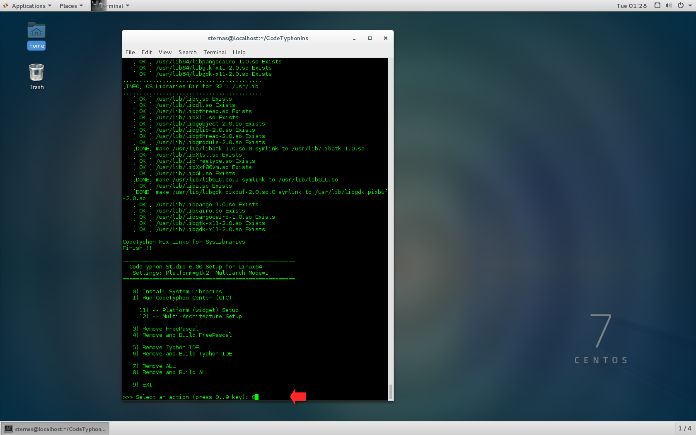Click line '/usr/lib/libGL.so Exists'
The image size is (696, 435).
(184, 173)
